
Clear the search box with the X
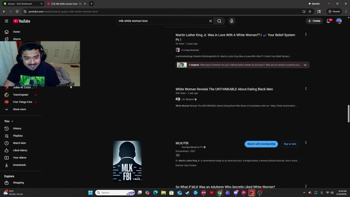click(x=211, y=21)
